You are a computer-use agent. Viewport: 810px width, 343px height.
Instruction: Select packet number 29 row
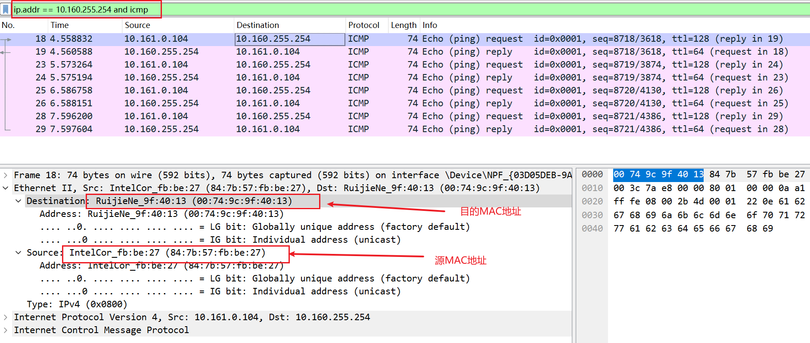pyautogui.click(x=405, y=130)
